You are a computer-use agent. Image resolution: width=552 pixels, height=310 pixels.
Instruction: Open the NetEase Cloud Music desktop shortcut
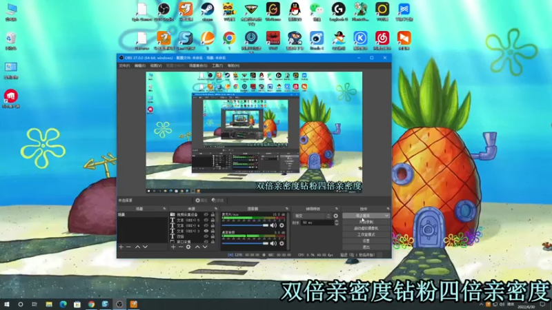coord(382,40)
